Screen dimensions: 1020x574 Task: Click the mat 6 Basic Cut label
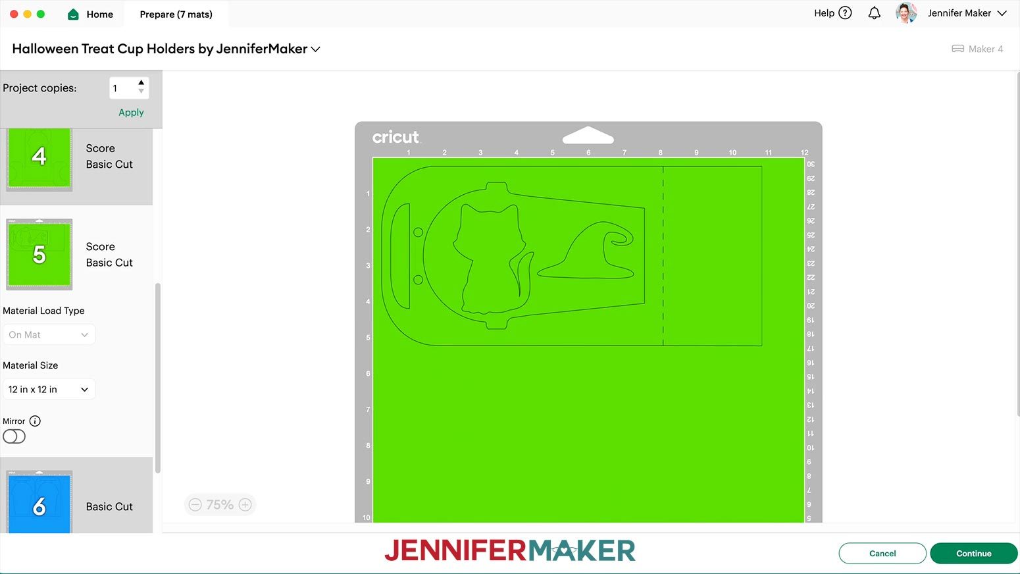pyautogui.click(x=109, y=506)
